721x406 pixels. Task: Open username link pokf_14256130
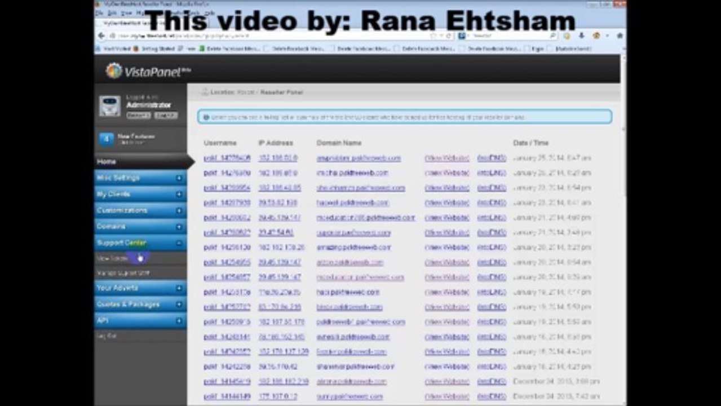coord(227,248)
